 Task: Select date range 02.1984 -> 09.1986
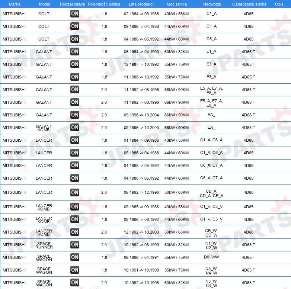tap(141, 14)
